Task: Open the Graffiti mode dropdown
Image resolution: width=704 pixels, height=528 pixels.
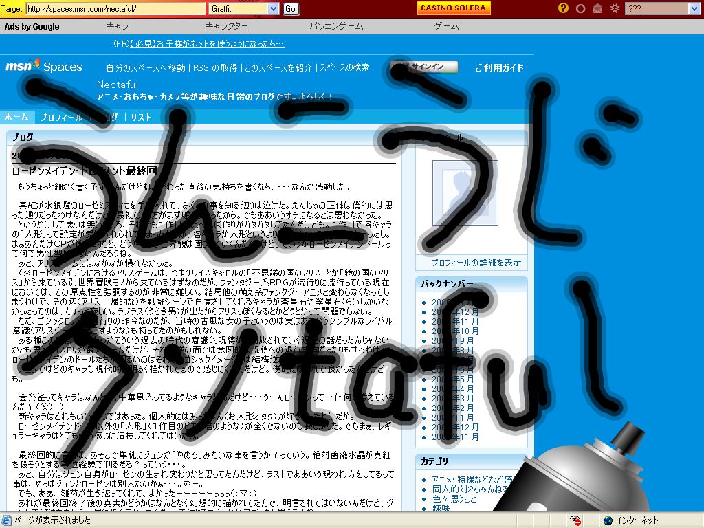Action: tap(273, 9)
